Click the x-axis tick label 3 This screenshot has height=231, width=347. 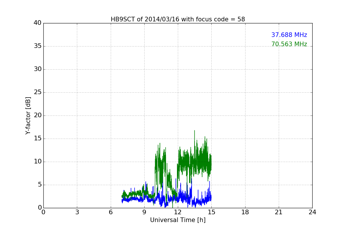coord(77,212)
